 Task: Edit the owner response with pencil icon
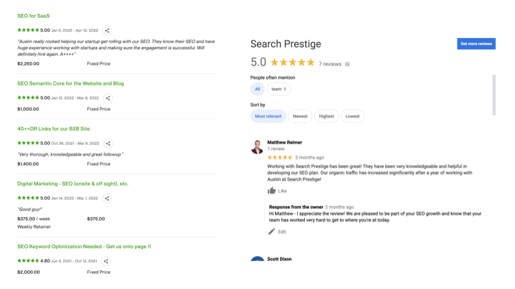277,232
